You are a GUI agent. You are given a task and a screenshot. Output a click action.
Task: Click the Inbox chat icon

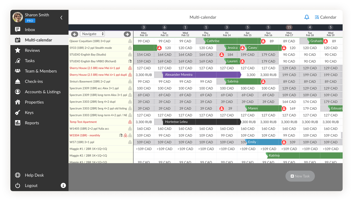[x=18, y=30]
